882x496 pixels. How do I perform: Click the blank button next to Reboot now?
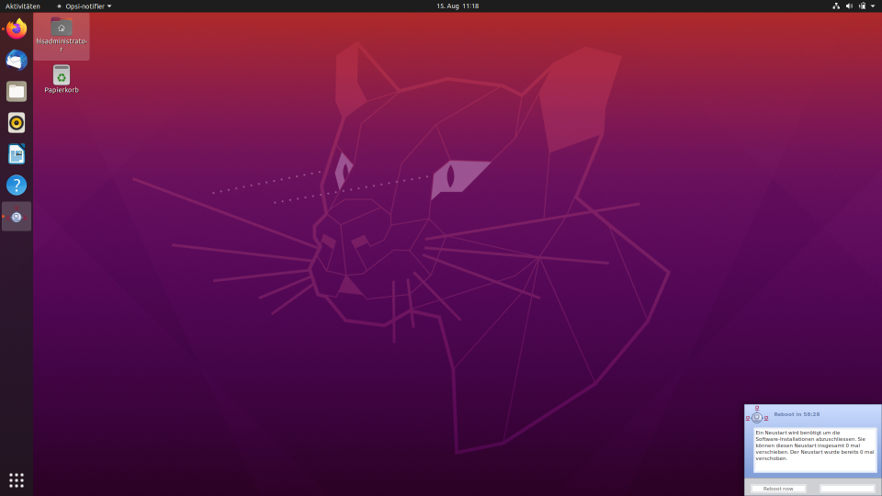[x=847, y=489]
